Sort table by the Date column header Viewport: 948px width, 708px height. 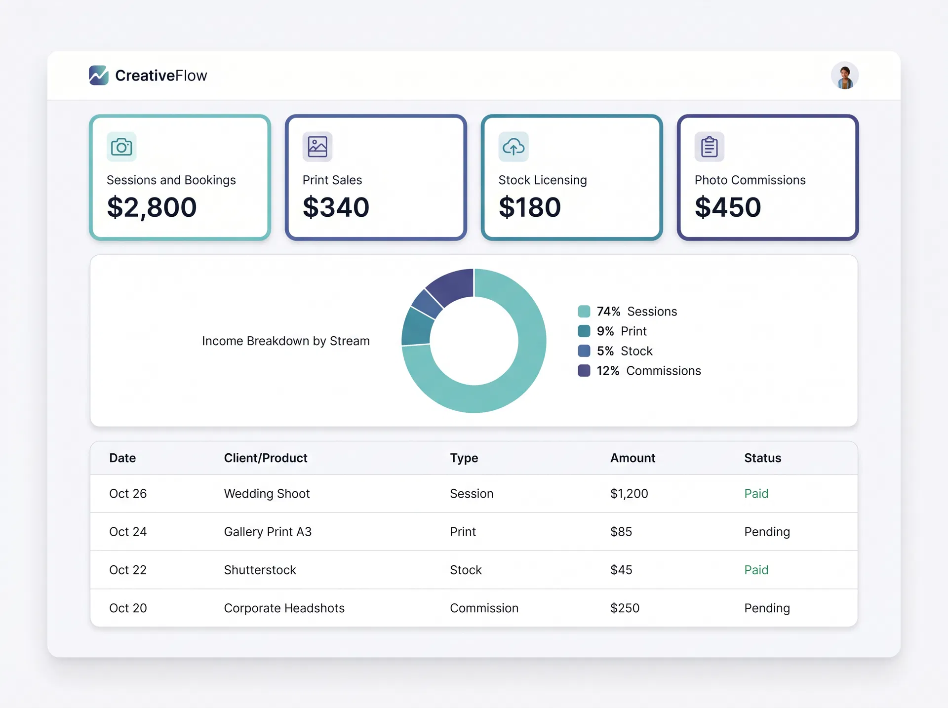[x=122, y=458]
